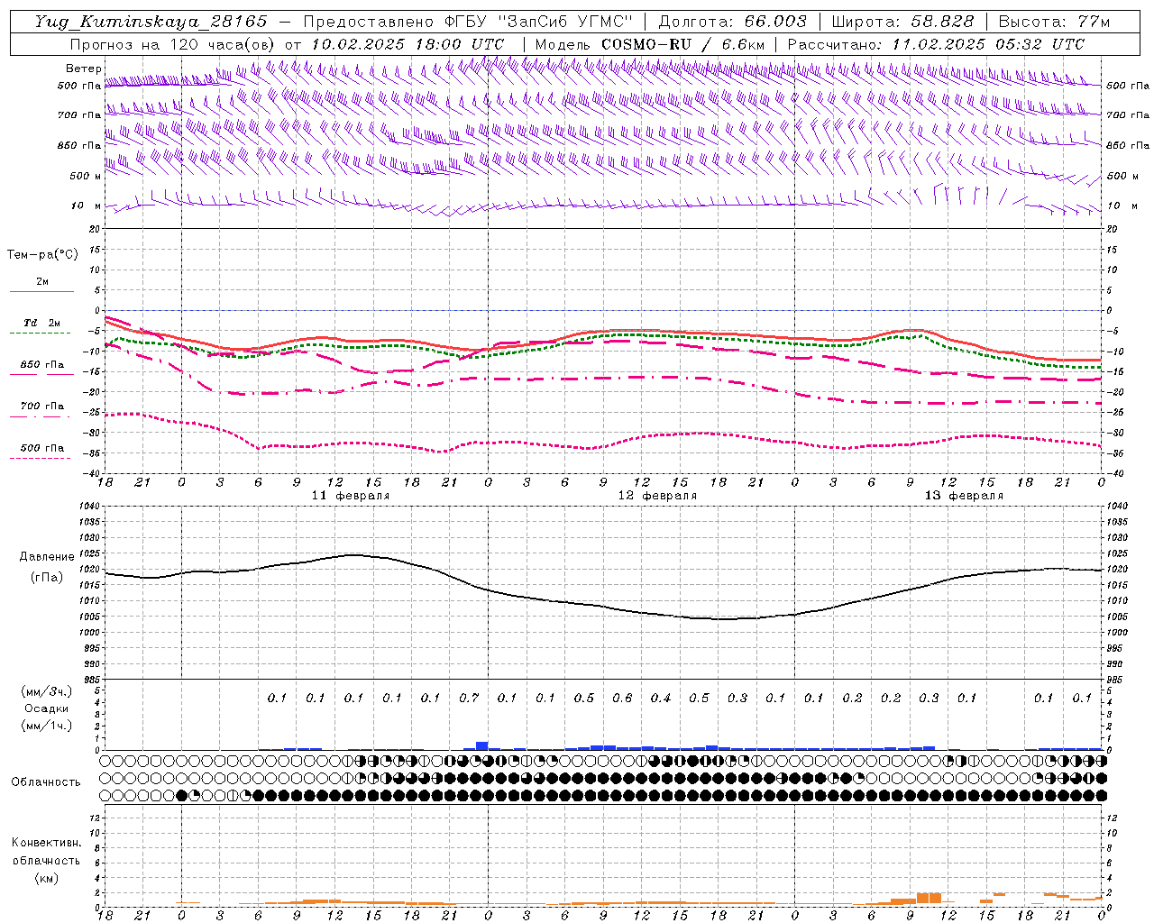Select the longitude value Долгота: 66.003
The height and width of the screenshot is (923, 1154).
click(733, 22)
